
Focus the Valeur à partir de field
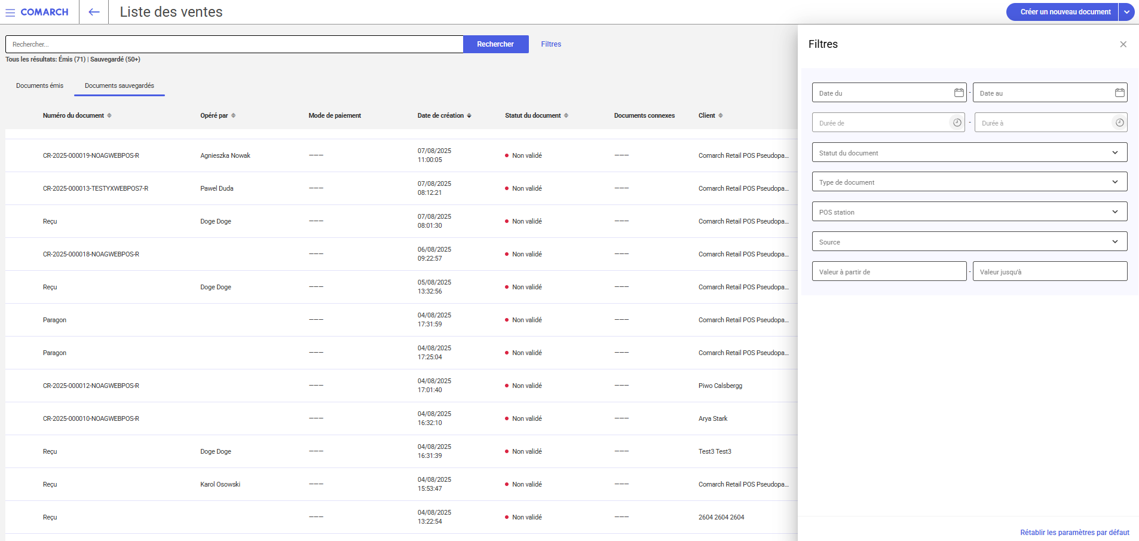click(x=889, y=271)
